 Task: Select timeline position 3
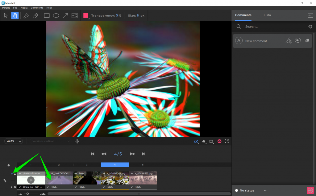click(x=87, y=165)
